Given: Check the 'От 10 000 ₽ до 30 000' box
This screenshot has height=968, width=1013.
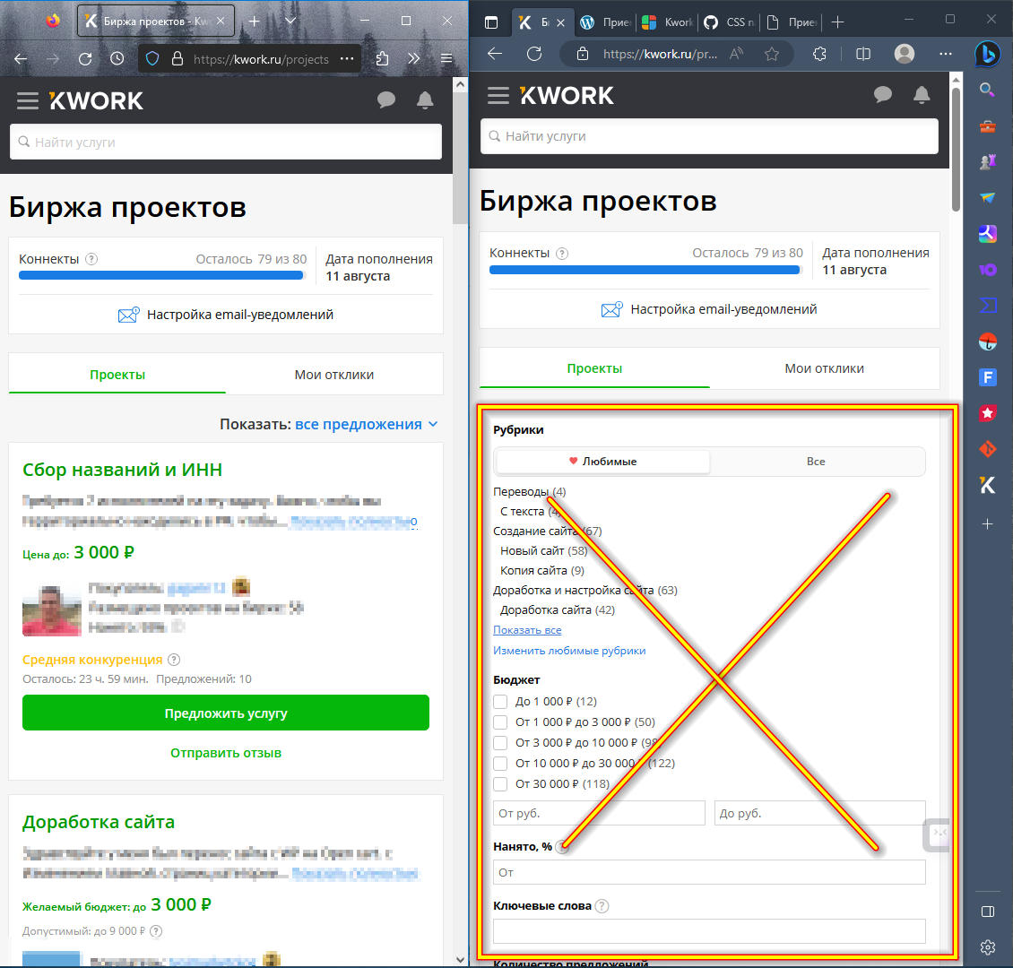Looking at the screenshot, I should [x=500, y=764].
